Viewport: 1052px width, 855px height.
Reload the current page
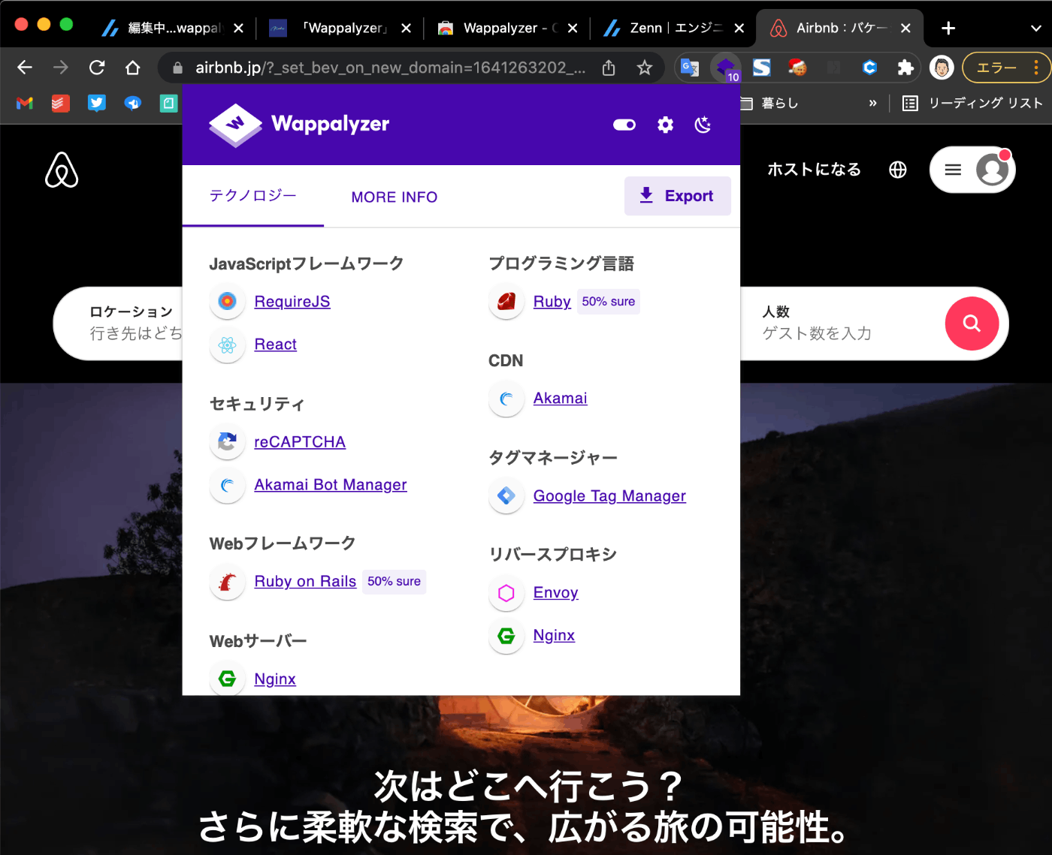[x=97, y=68]
